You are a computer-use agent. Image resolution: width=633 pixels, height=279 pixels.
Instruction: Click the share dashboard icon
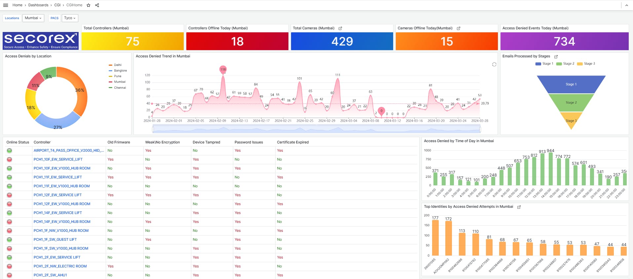tap(97, 5)
